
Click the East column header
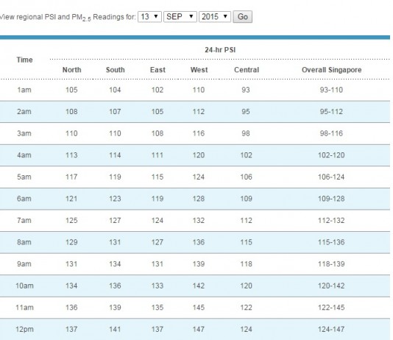click(x=157, y=70)
